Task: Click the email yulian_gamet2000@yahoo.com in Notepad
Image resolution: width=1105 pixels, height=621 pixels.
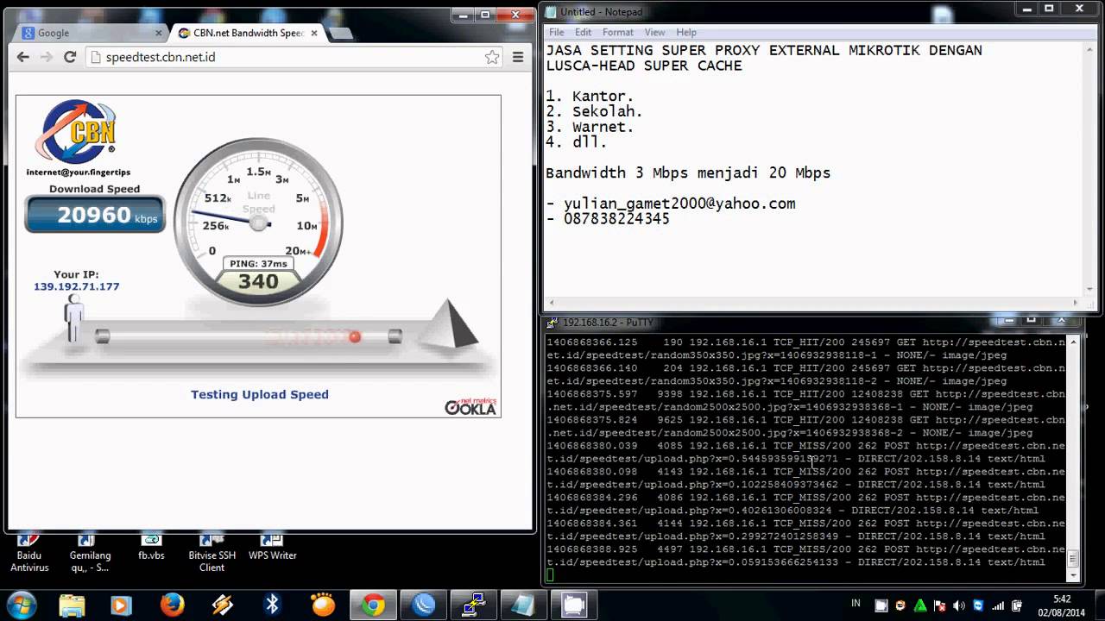Action: (679, 204)
